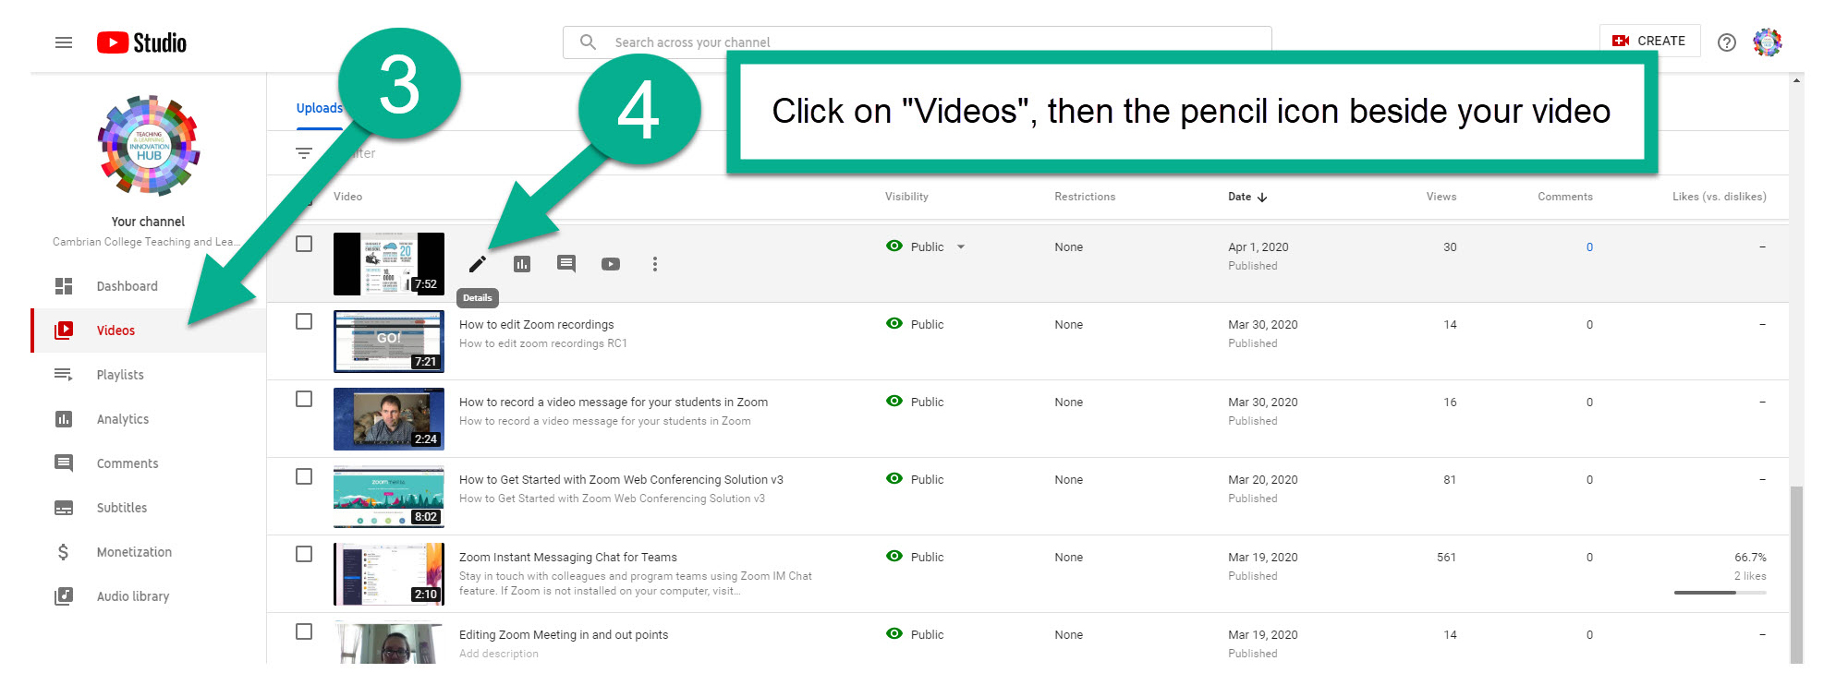Open the 7:21 video thumbnail
This screenshot has width=1848, height=685.
389,342
